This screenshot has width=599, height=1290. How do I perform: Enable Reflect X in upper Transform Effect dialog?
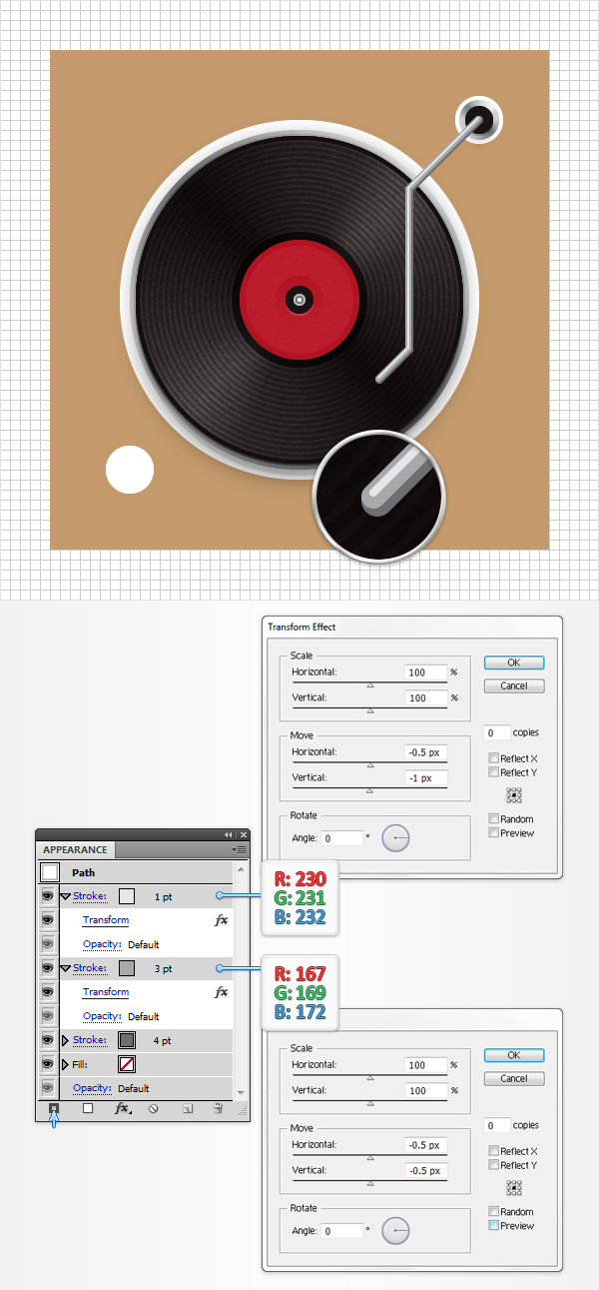pyautogui.click(x=494, y=758)
